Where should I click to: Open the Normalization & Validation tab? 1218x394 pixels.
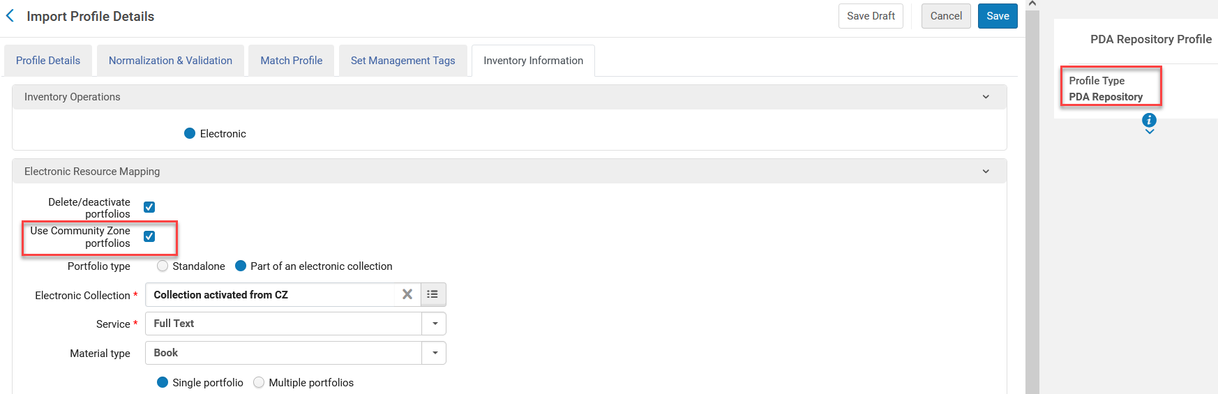(170, 61)
